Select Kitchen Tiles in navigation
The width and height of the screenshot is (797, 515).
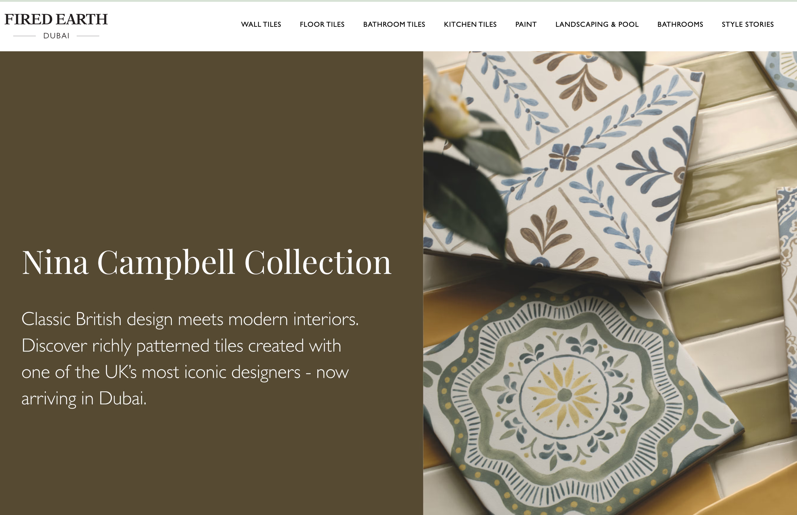point(470,24)
